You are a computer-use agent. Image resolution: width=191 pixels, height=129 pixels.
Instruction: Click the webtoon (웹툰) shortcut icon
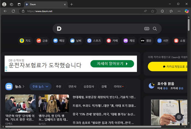pyautogui.click(x=142, y=41)
